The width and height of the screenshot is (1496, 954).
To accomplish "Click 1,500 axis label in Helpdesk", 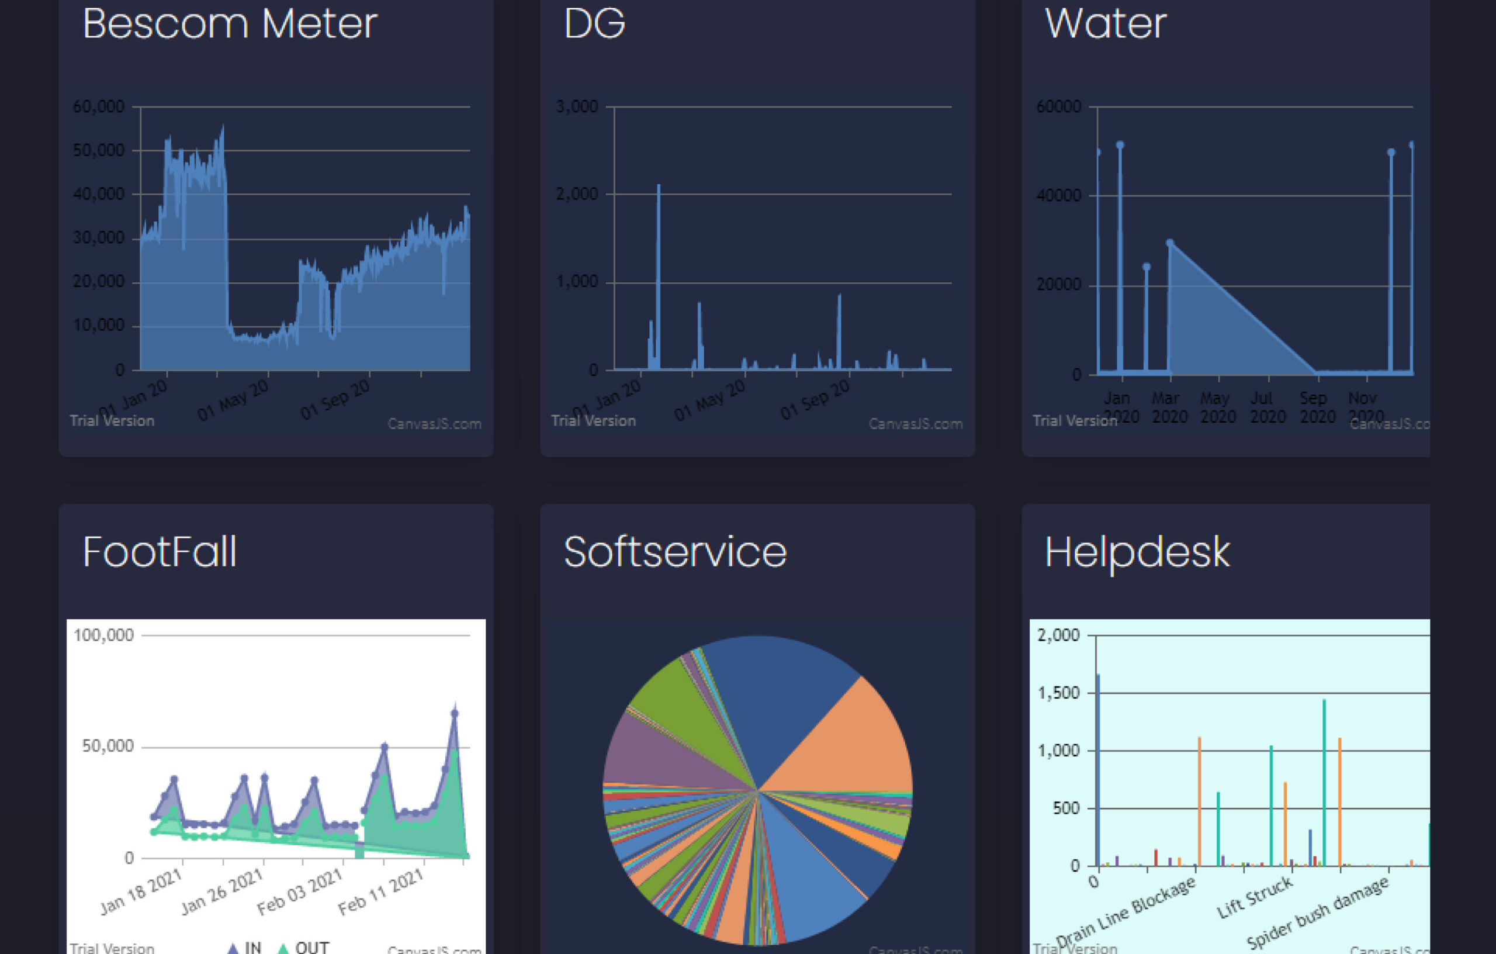I will (x=1059, y=693).
